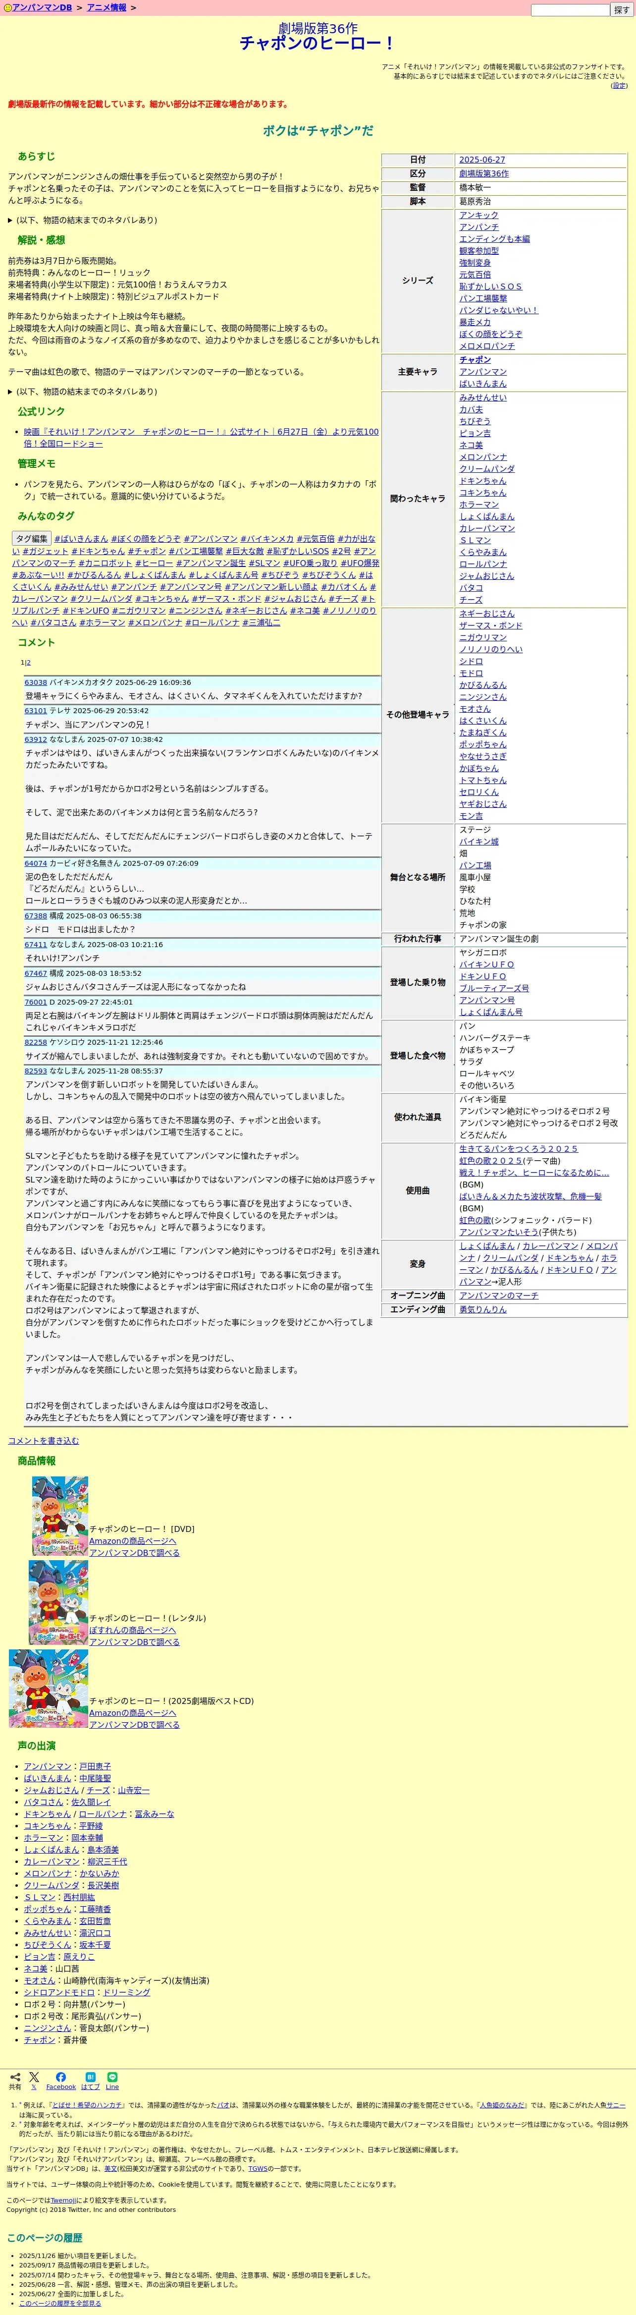The image size is (636, 2315).
Task: Open the バイキン城 location link
Action: (x=478, y=842)
